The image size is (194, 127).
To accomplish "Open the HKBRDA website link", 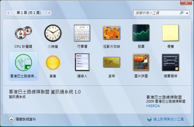I will [153, 106].
